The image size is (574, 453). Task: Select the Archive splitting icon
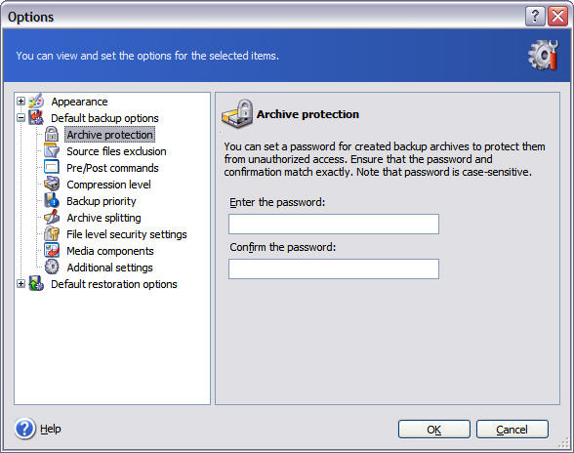pyautogui.click(x=52, y=217)
